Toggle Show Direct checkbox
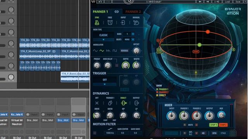 [157, 95]
